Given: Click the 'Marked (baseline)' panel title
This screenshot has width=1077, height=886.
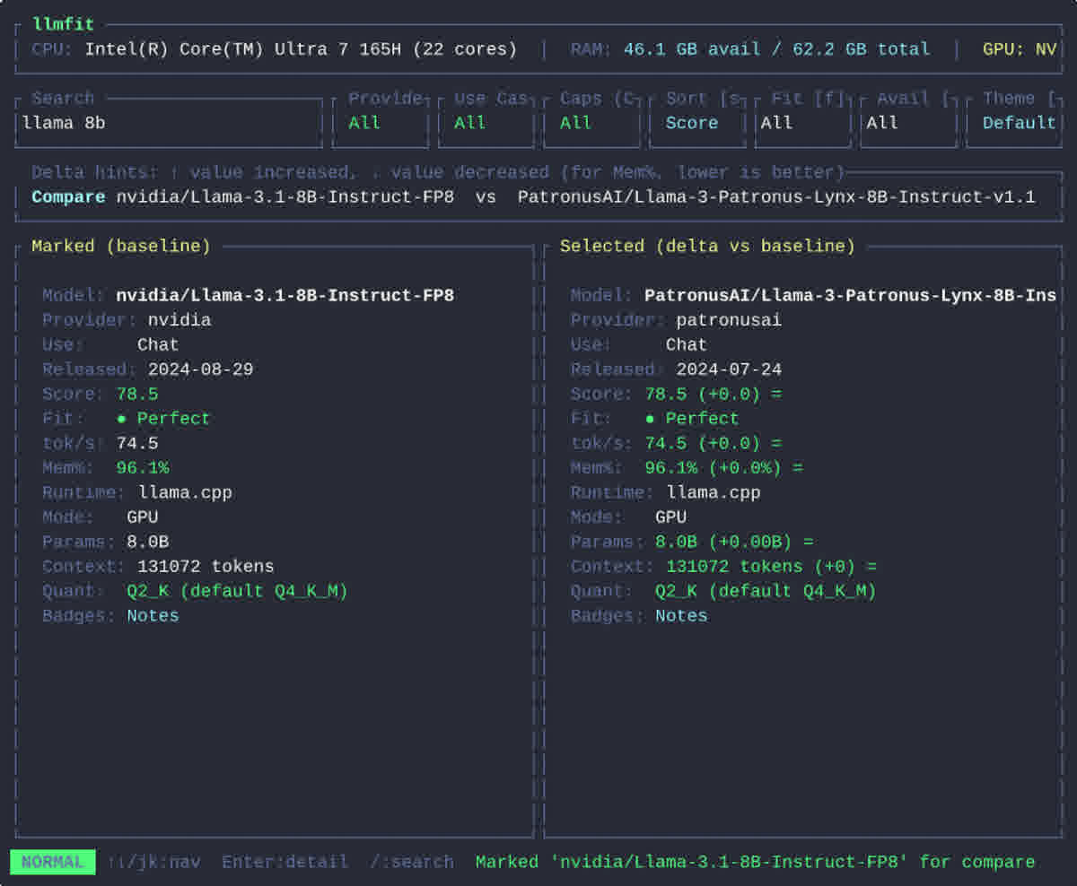Looking at the screenshot, I should click(121, 246).
